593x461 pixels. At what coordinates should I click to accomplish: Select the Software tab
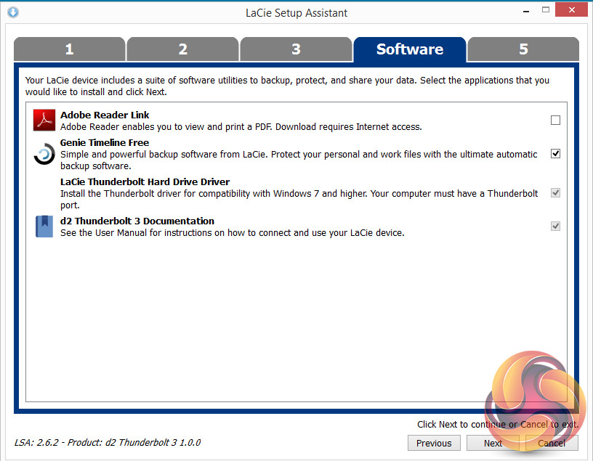click(x=410, y=49)
